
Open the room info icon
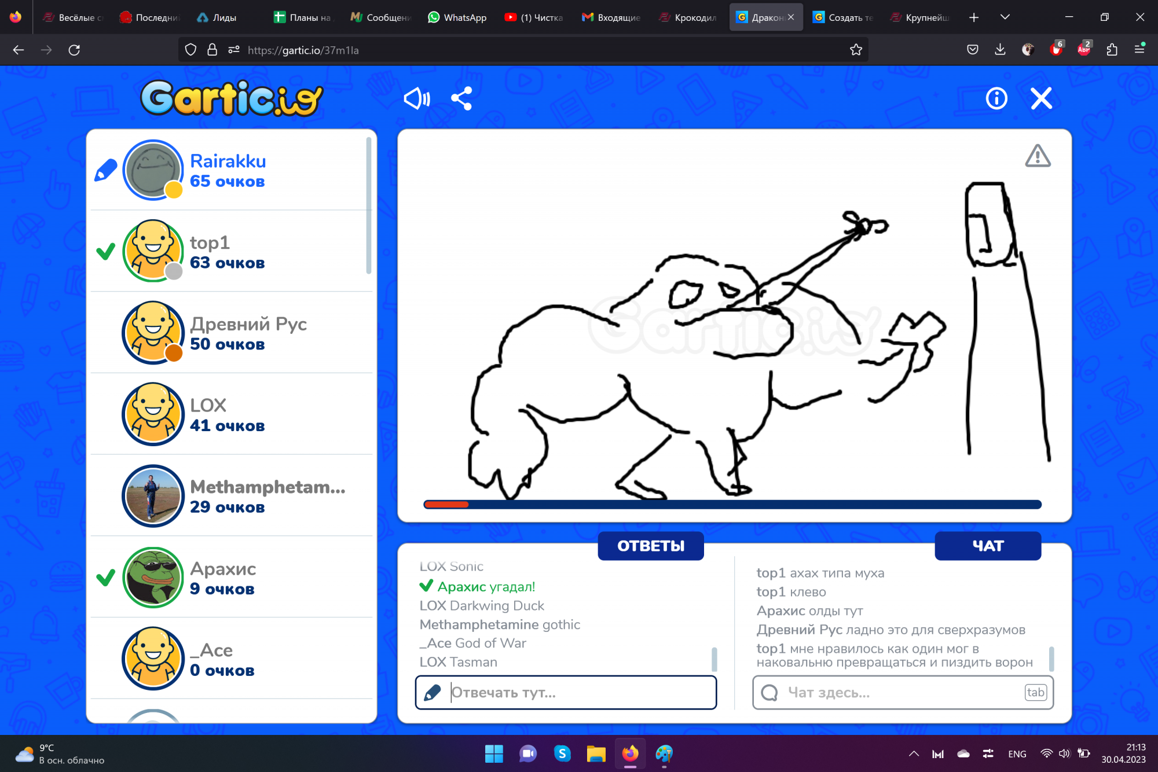coord(996,99)
